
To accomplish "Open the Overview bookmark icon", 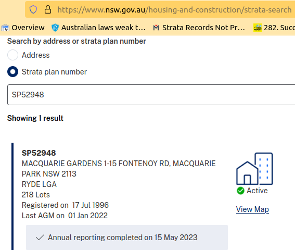I will click(5, 28).
